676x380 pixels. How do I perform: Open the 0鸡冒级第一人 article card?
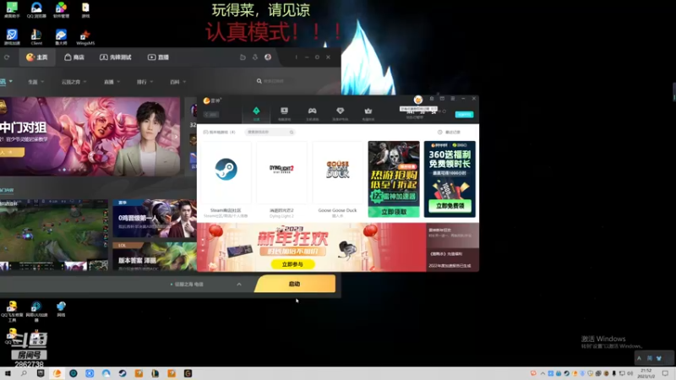pos(155,219)
